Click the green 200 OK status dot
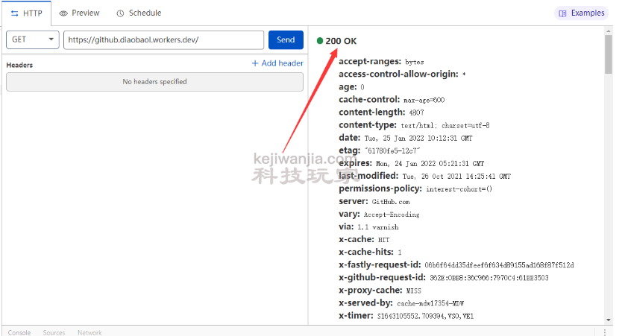The width and height of the screenshot is (625, 336). pos(320,41)
